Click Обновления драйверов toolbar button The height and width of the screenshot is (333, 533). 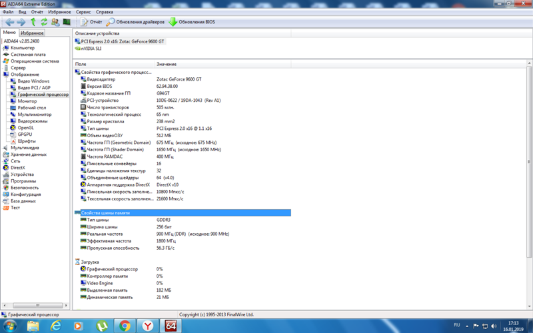point(135,22)
